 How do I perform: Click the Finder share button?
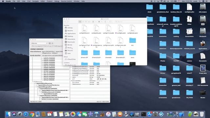tap(105, 22)
